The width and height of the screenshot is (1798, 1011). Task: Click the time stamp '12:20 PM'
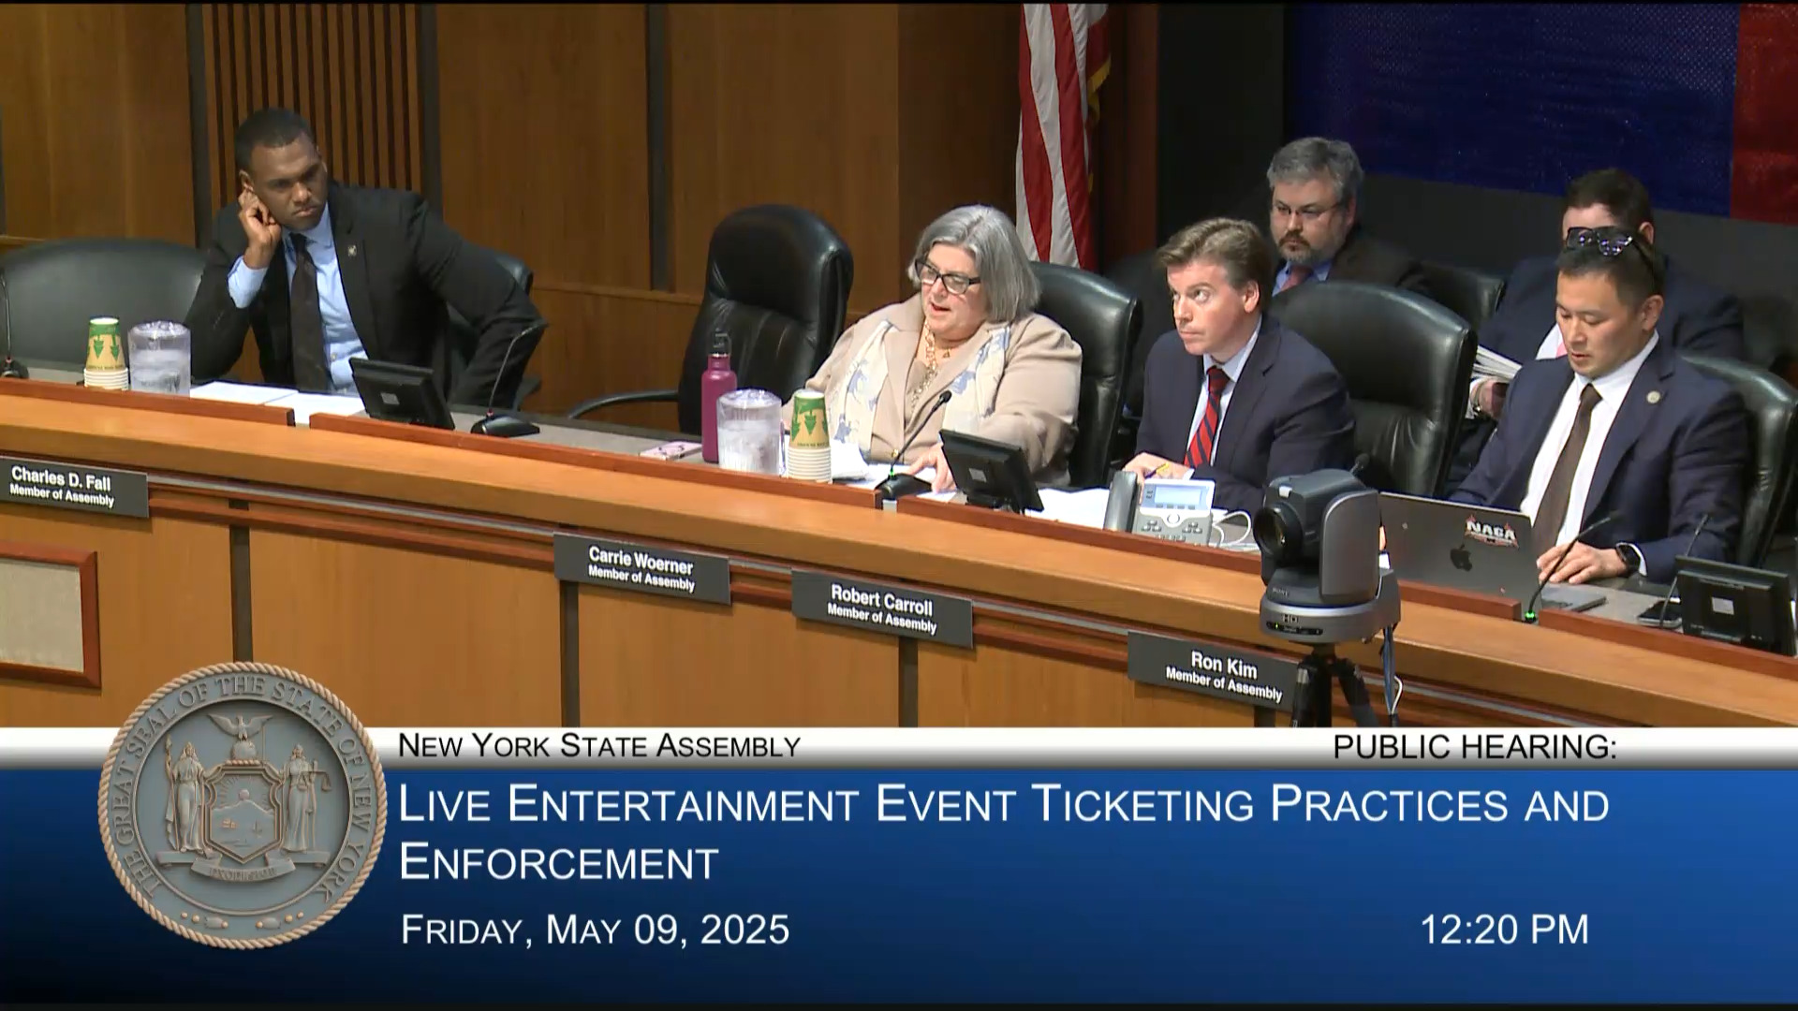(x=1505, y=930)
